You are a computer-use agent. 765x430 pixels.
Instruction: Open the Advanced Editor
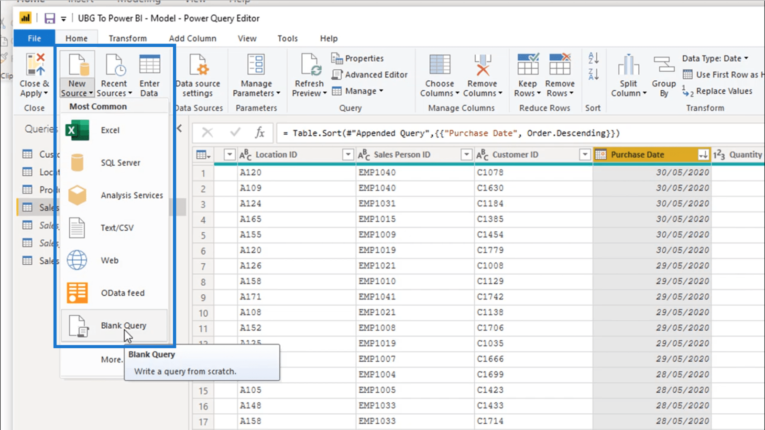point(370,75)
